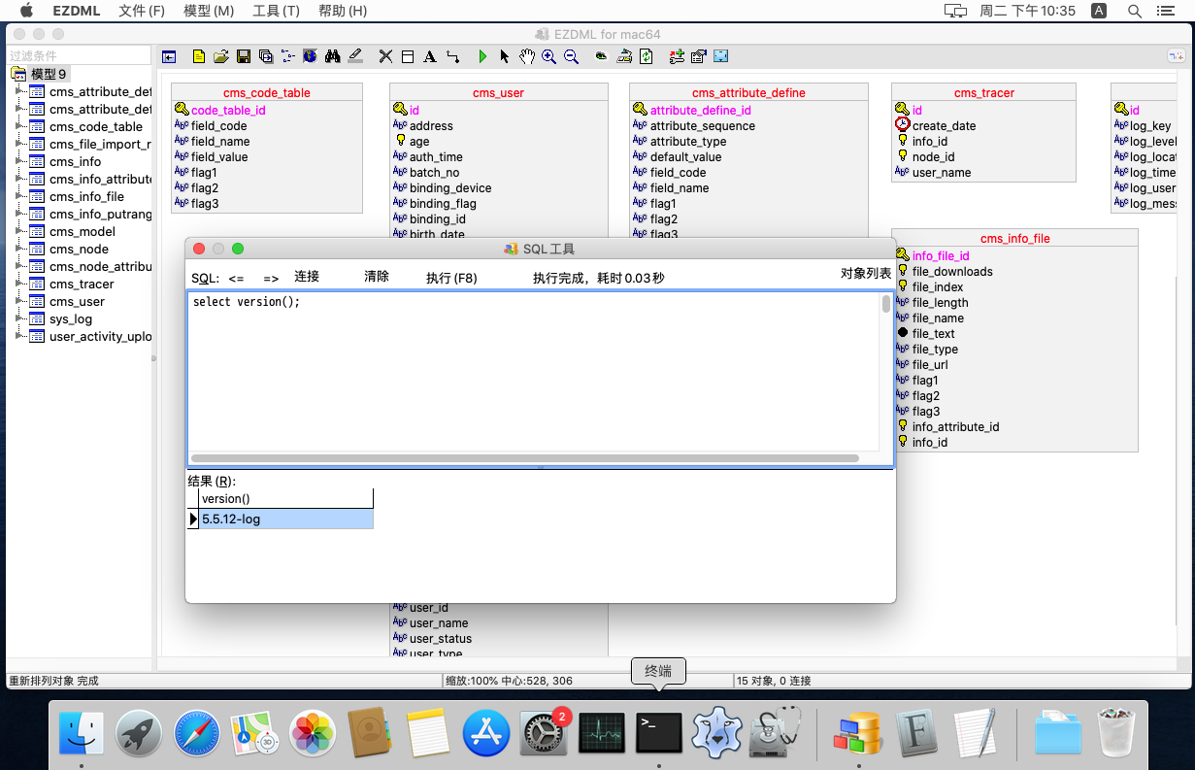Click the => next SQL button
Image resolution: width=1195 pixels, height=770 pixels.
(271, 278)
